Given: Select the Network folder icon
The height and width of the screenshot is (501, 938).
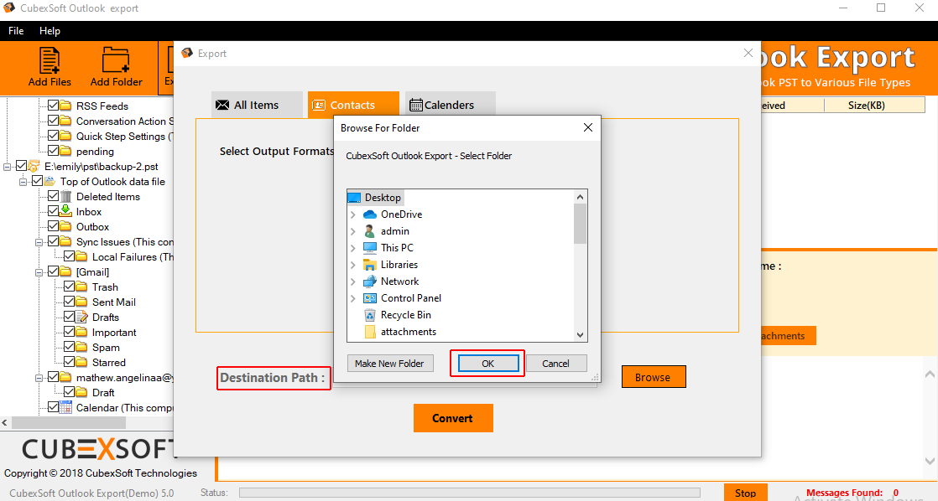Looking at the screenshot, I should pos(370,281).
